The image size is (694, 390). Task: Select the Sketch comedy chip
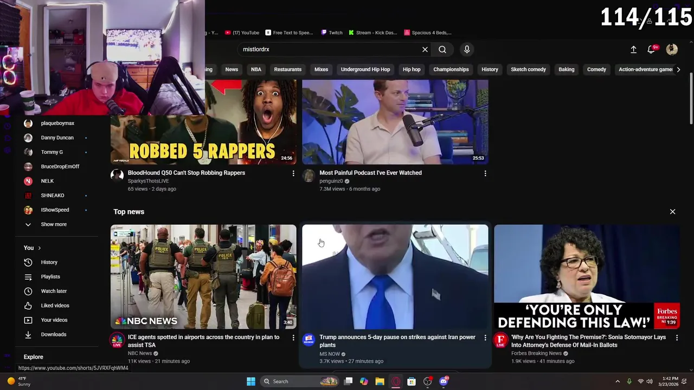pyautogui.click(x=528, y=69)
